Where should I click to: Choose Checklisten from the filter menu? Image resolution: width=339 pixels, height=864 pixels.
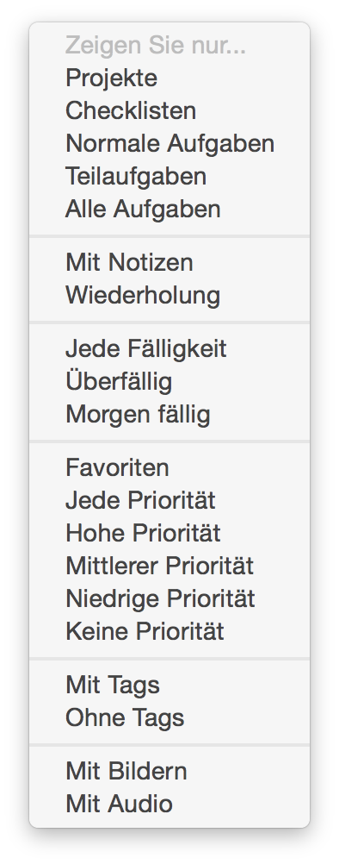[169, 110]
